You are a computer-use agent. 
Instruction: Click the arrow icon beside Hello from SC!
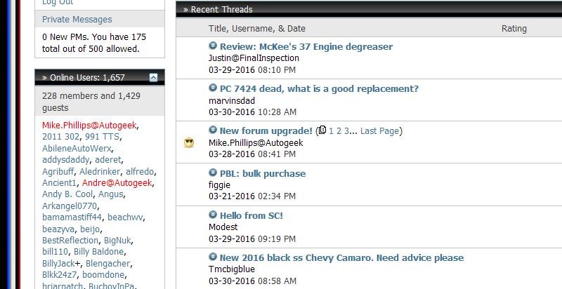click(213, 215)
